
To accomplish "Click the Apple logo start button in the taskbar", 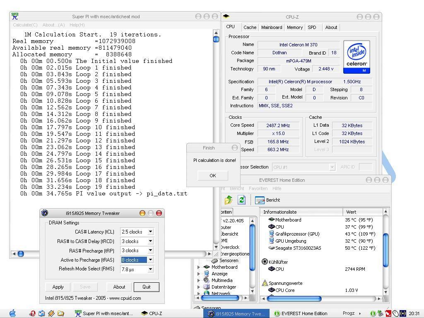I will (x=12, y=313).
